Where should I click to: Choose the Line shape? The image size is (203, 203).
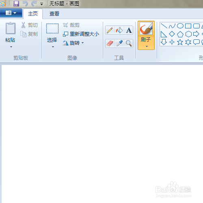coord(164,26)
